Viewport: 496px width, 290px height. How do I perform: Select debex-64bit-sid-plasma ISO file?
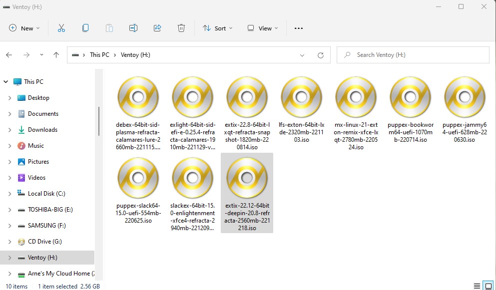(x=138, y=113)
